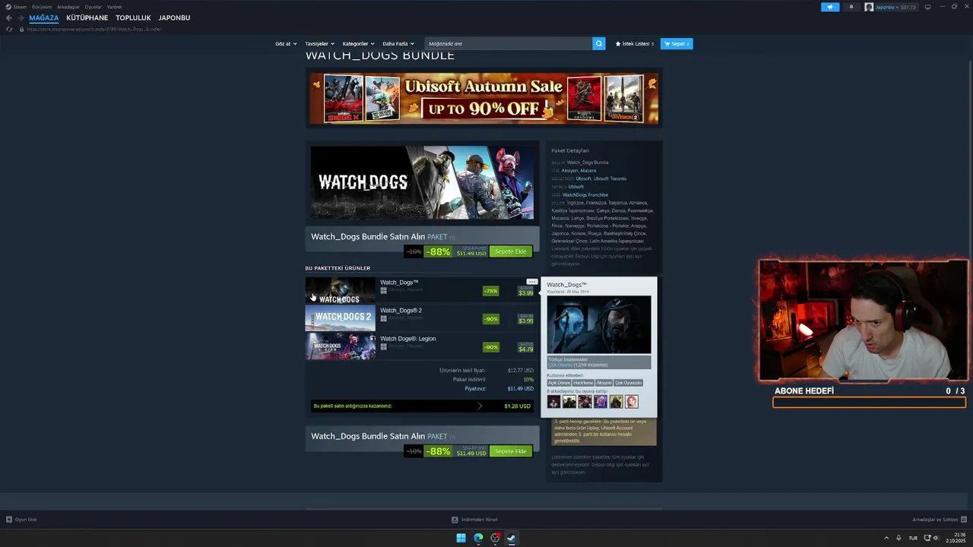Open the Watch_Dogs 2 game thumbnail
The width and height of the screenshot is (973, 547).
[x=341, y=318]
